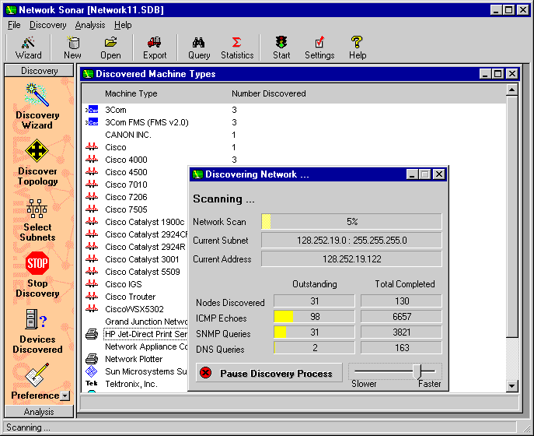Click the Cisco Catalyst 5509 icon
The height and width of the screenshot is (436, 534).
click(x=92, y=272)
